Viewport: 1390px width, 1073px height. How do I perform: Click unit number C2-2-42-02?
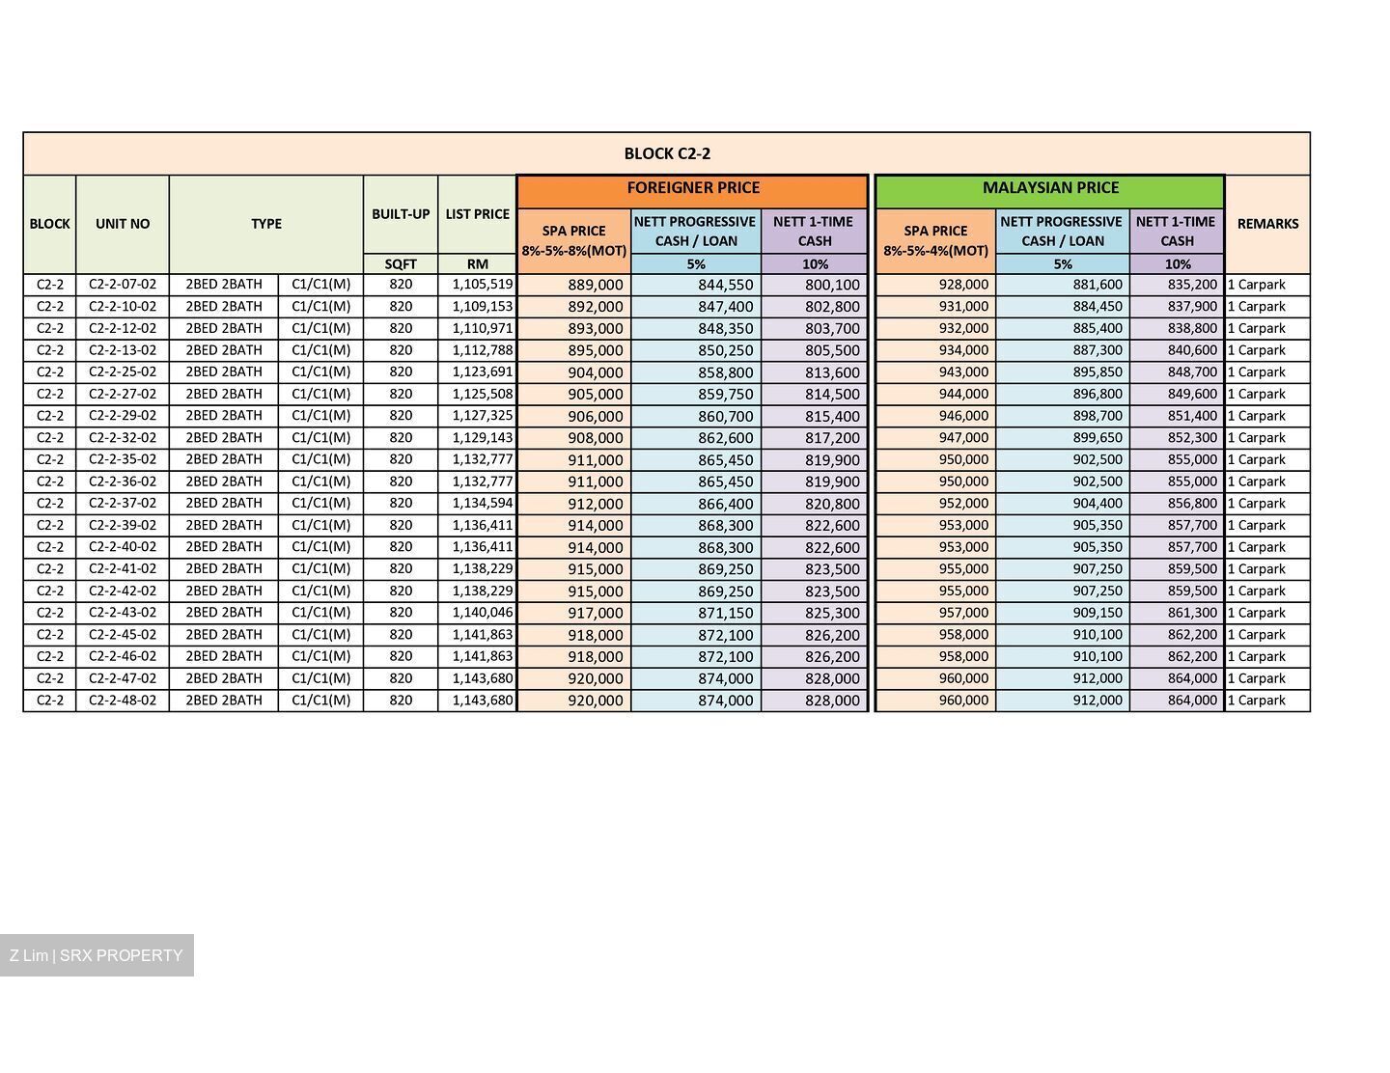pos(123,591)
